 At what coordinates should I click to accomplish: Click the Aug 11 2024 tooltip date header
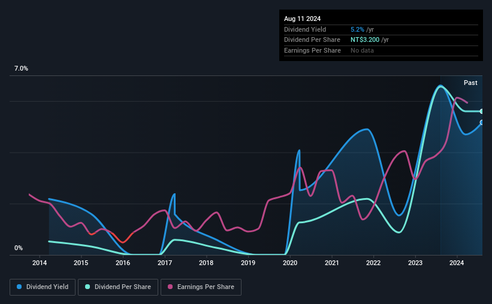coord(303,19)
